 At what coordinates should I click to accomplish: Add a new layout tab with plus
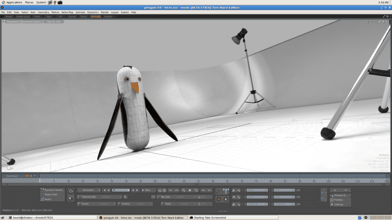coord(115,17)
